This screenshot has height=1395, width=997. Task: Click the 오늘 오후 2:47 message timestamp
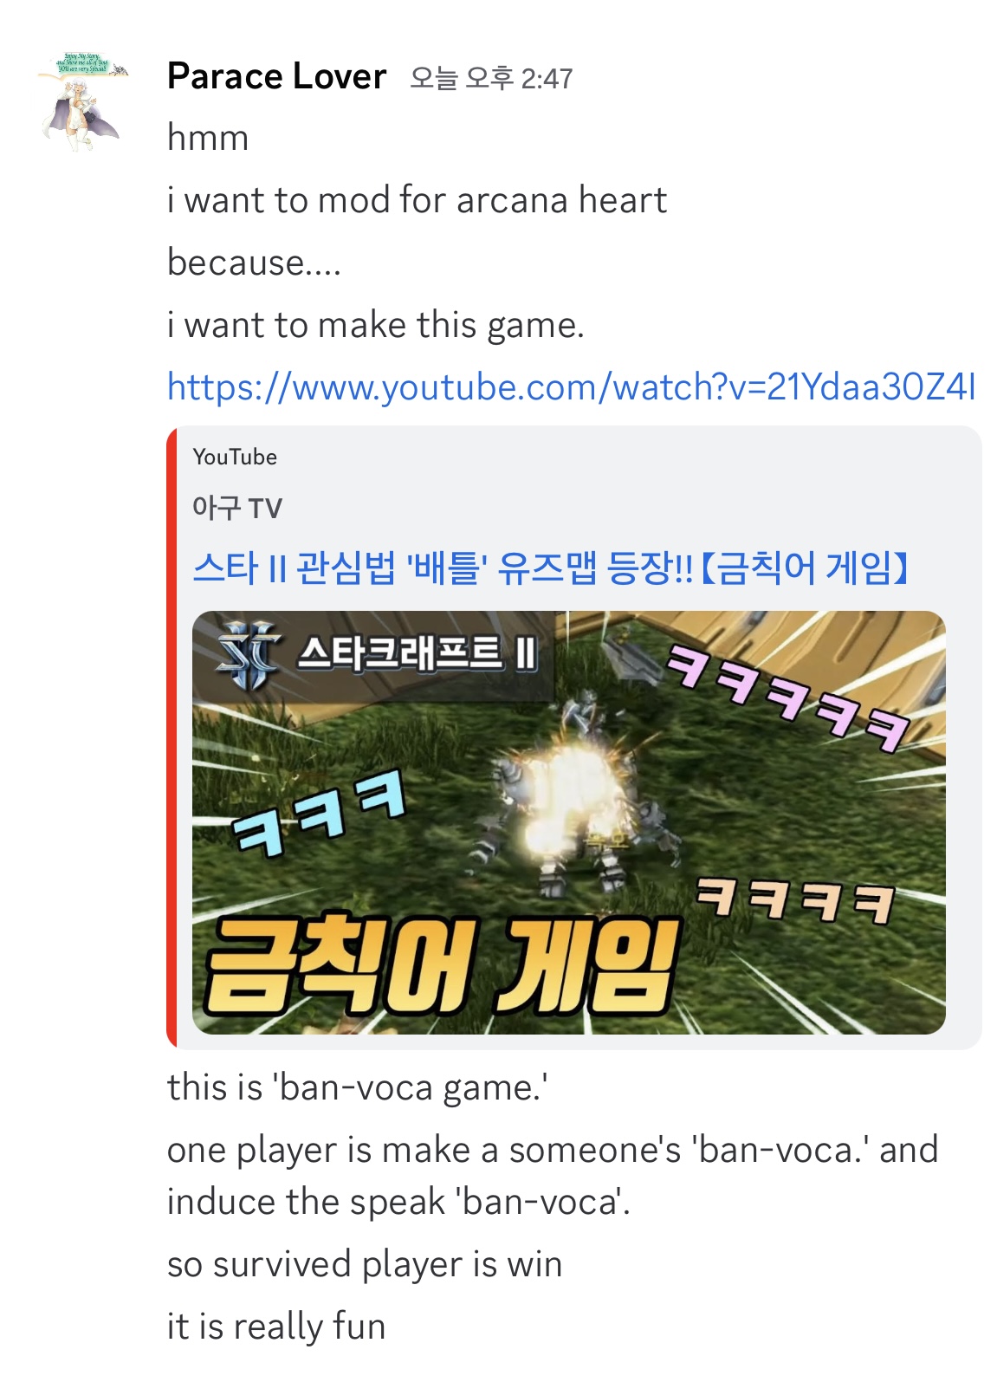[x=491, y=79]
